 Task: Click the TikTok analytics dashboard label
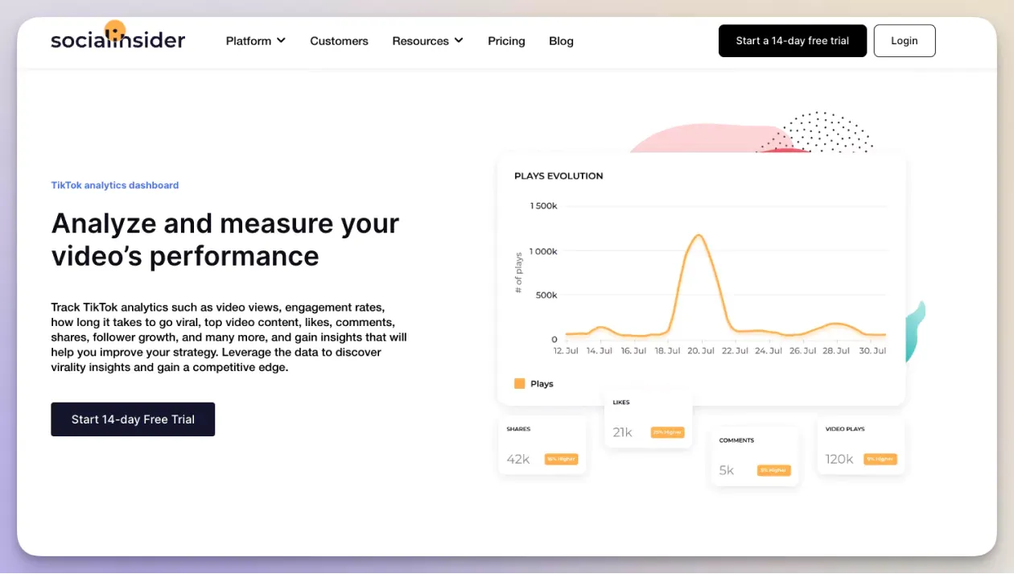(115, 185)
